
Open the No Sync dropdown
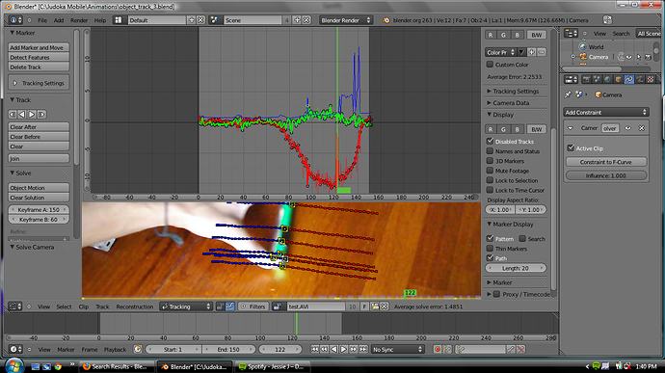point(397,349)
